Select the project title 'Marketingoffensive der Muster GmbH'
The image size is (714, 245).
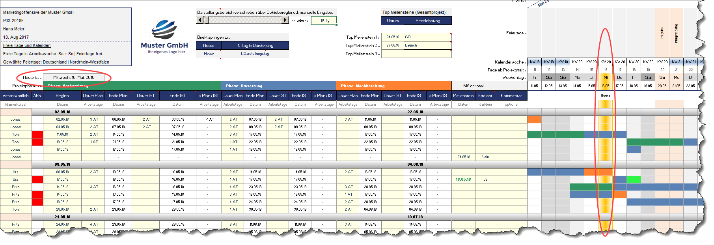pyautogui.click(x=38, y=12)
